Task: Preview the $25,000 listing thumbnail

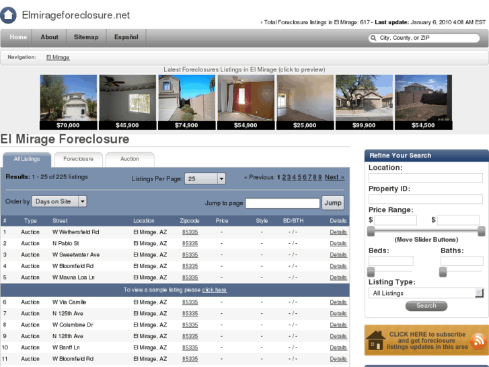Action: tap(305, 102)
